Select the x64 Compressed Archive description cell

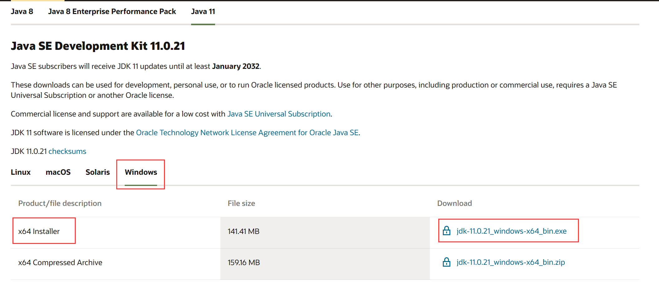coord(116,264)
